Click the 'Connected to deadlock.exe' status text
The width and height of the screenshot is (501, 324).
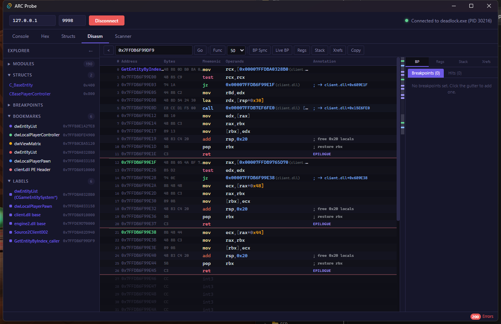[452, 21]
